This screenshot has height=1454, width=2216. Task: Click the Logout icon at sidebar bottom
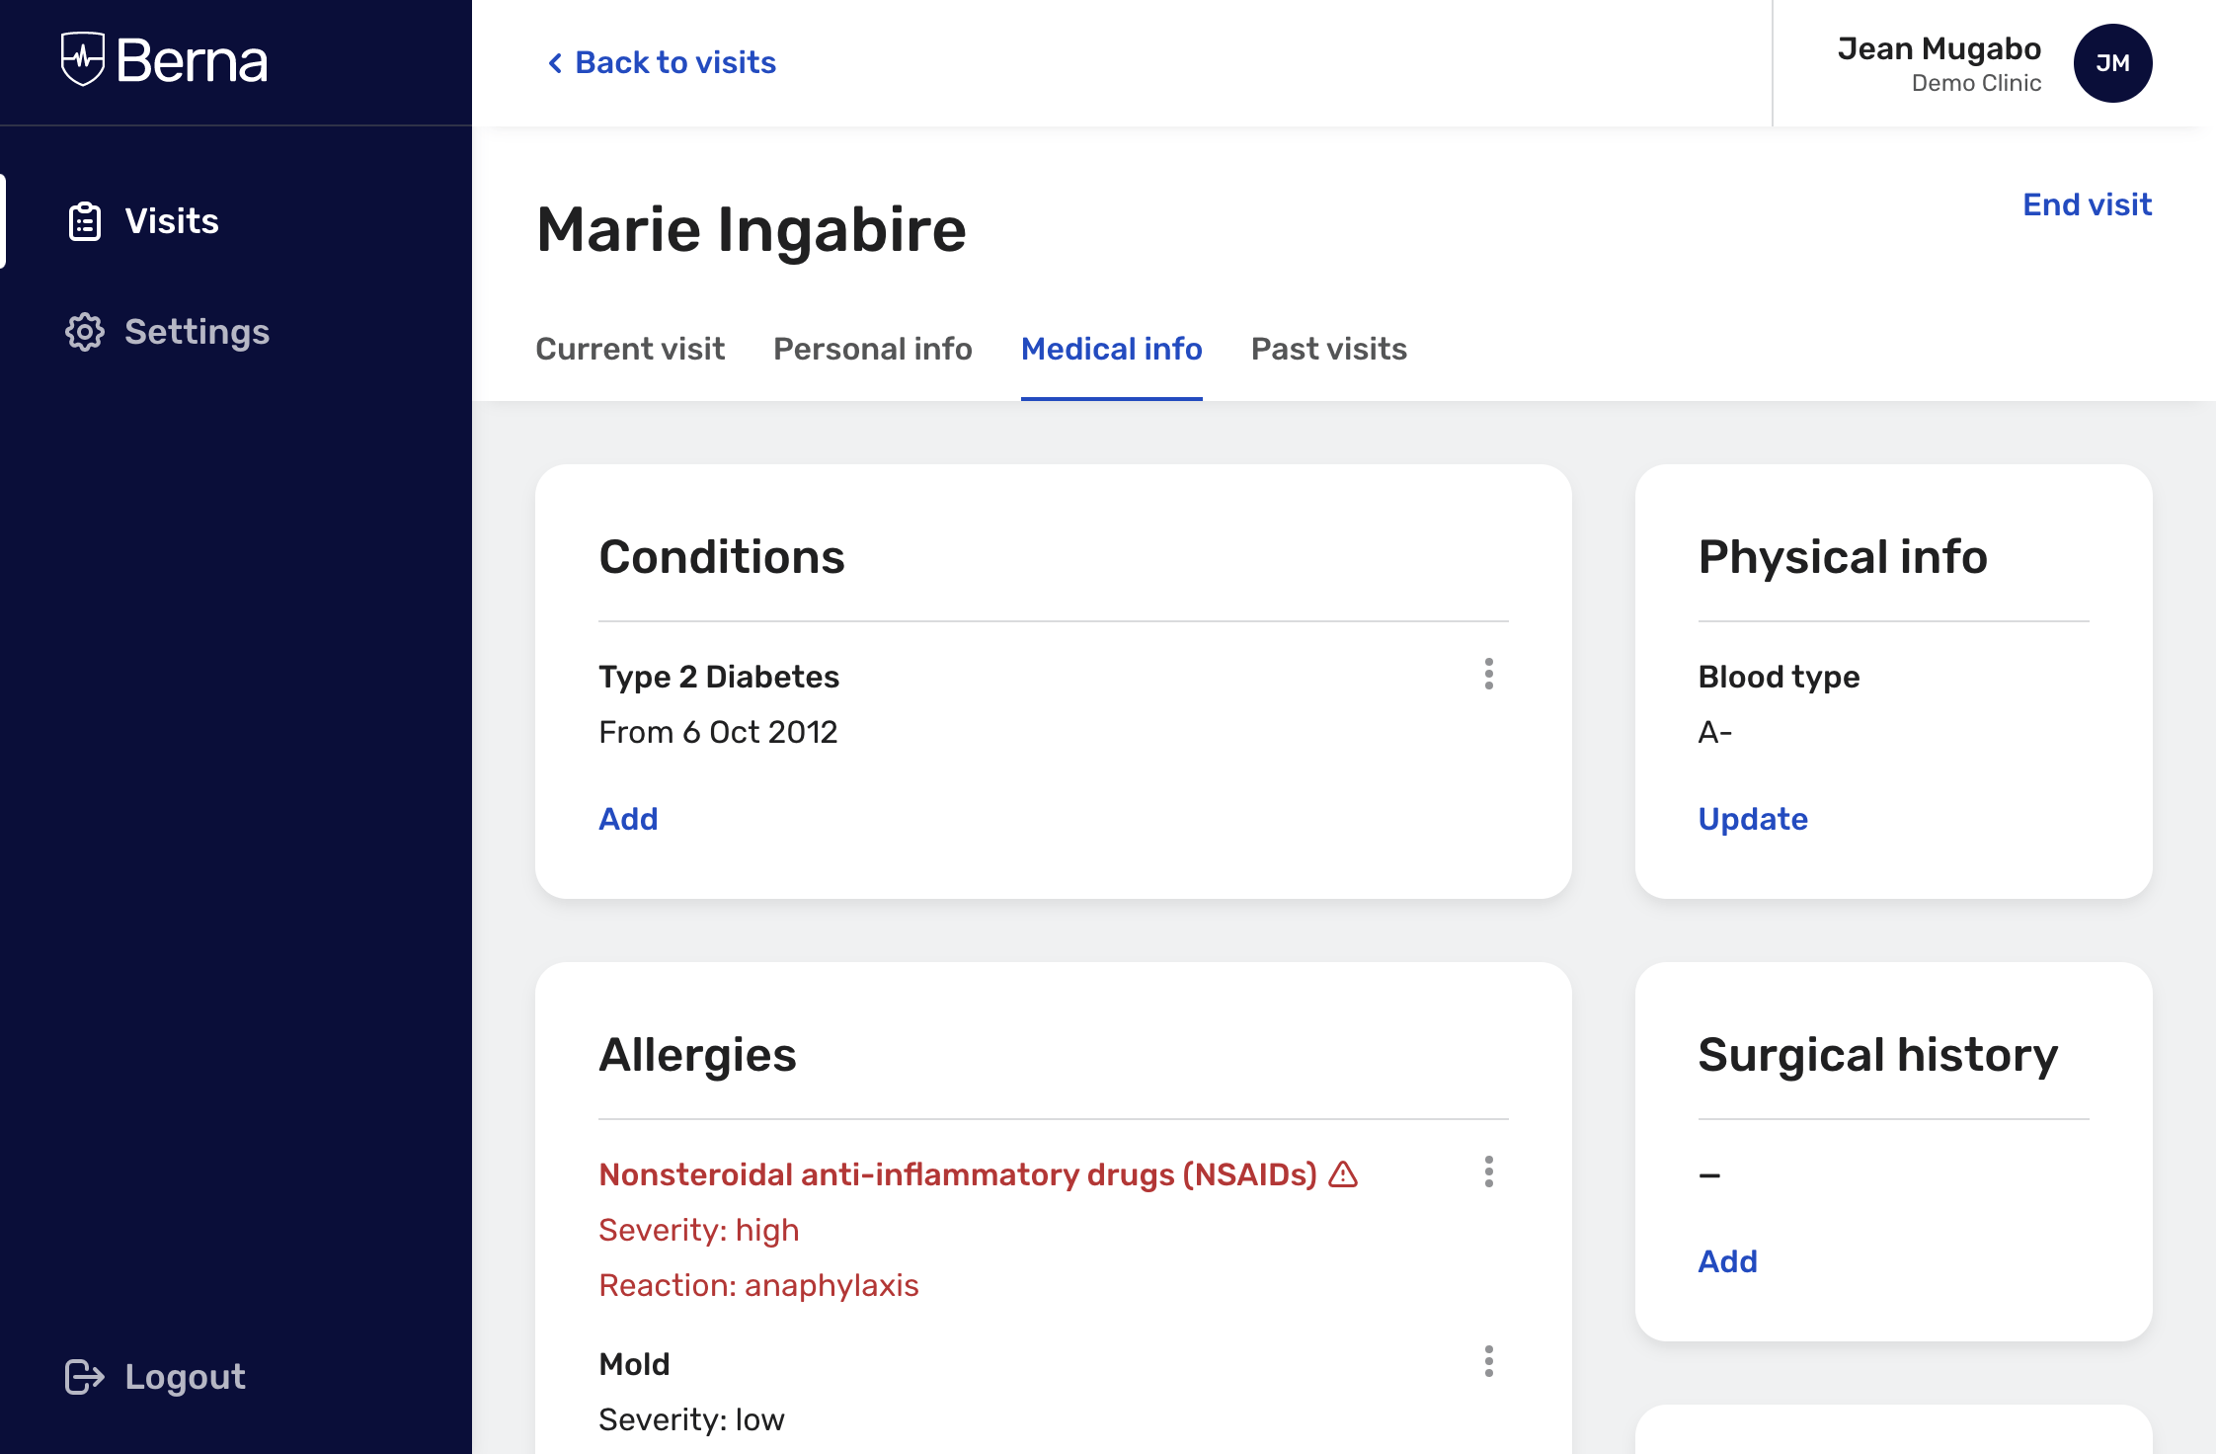coord(83,1376)
